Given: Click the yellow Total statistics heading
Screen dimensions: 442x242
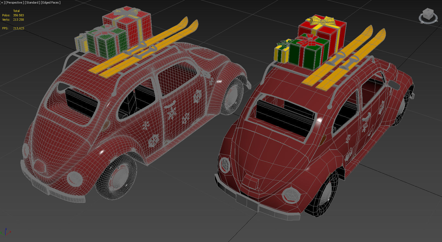Looking at the screenshot, I should click(x=16, y=11).
